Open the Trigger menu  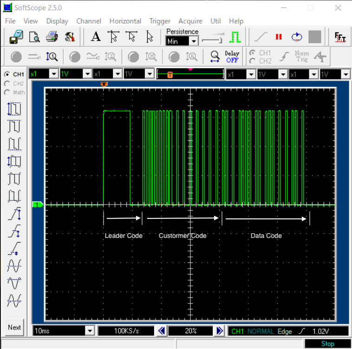(160, 21)
